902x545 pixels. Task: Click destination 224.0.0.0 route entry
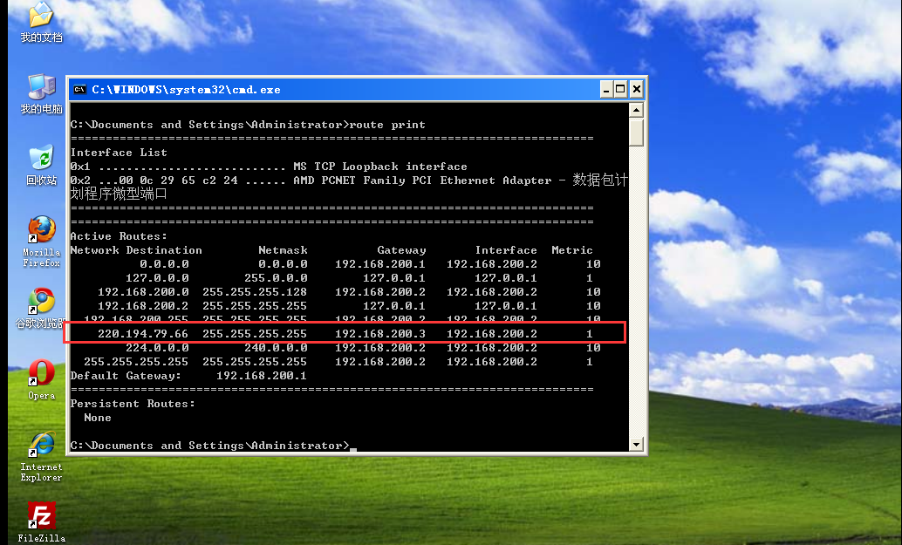157,348
